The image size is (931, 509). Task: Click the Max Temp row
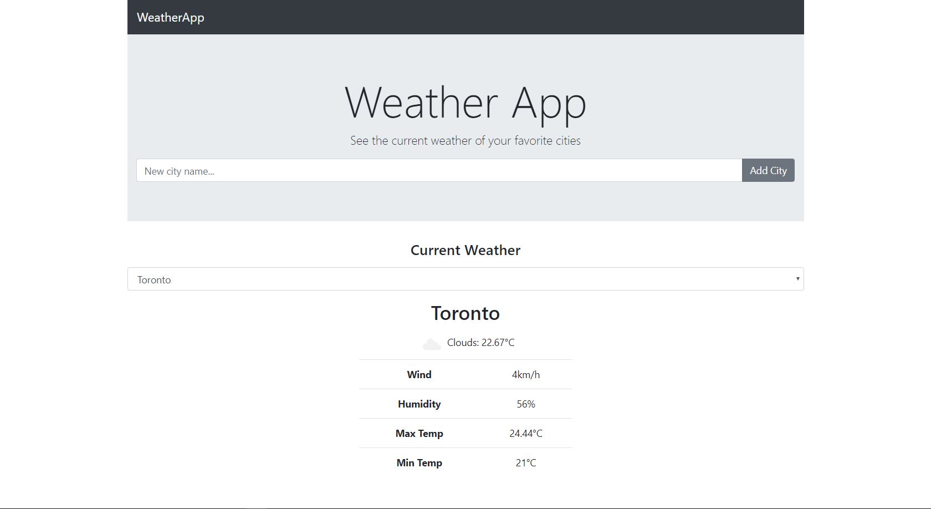tap(465, 433)
